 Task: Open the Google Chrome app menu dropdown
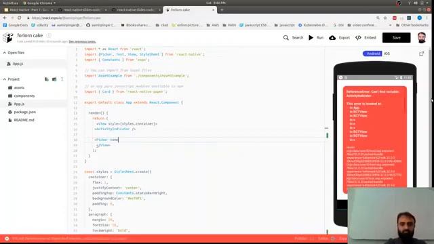click(x=39, y=3)
